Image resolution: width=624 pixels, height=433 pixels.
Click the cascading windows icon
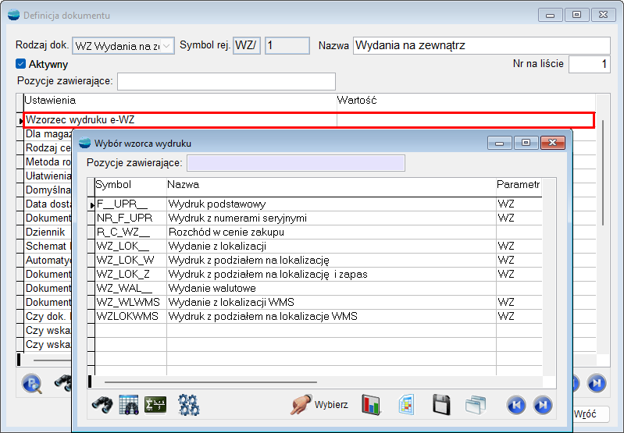click(x=476, y=404)
